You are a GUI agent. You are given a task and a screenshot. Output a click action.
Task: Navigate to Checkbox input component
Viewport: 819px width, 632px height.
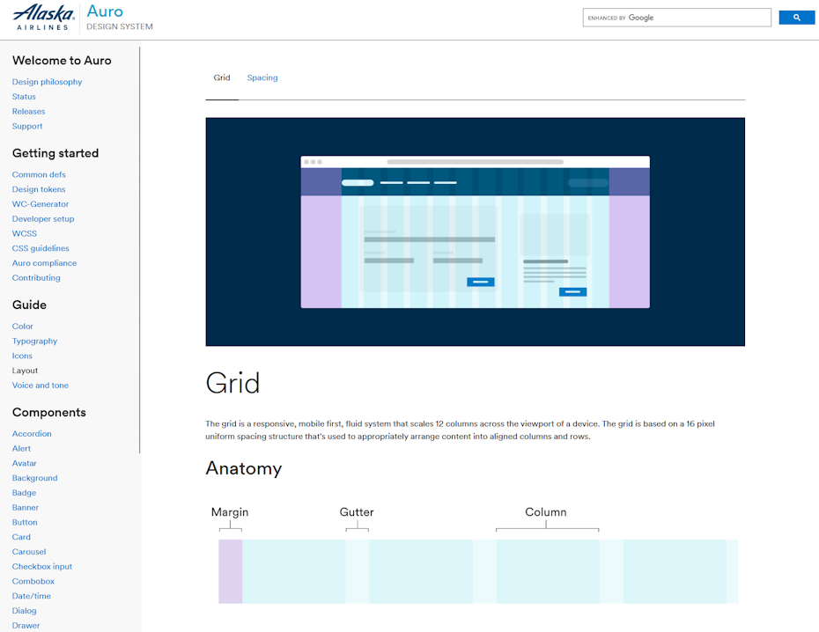click(42, 567)
